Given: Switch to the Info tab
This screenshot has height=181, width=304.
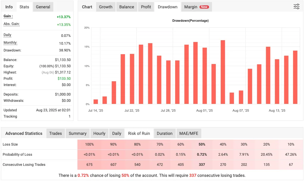Looking at the screenshot, I should click(9, 7).
